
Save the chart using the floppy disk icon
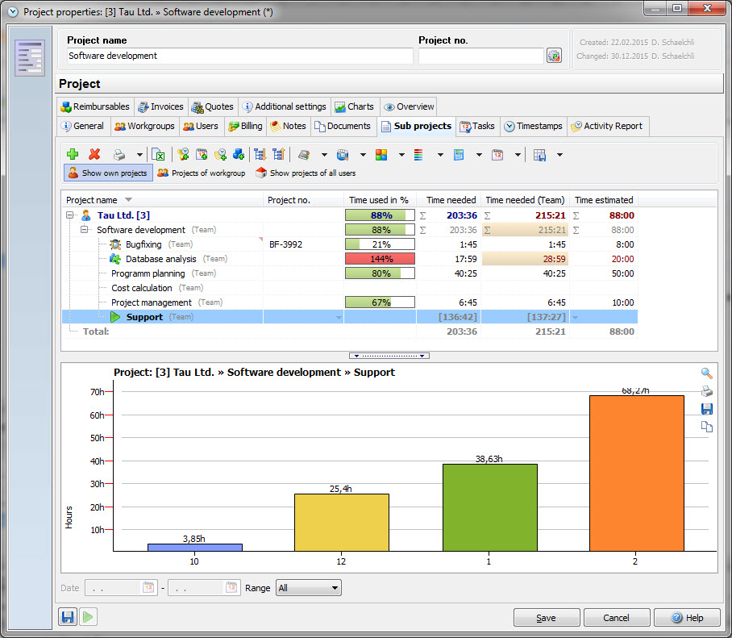[x=706, y=409]
